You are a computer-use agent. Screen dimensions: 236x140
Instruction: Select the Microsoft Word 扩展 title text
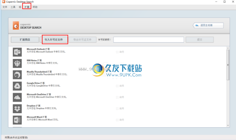click(x=37, y=117)
